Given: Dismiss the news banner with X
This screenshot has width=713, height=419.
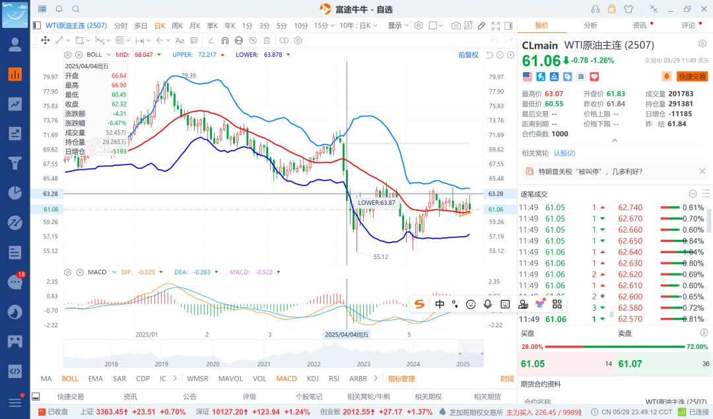Looking at the screenshot, I should pos(702,172).
